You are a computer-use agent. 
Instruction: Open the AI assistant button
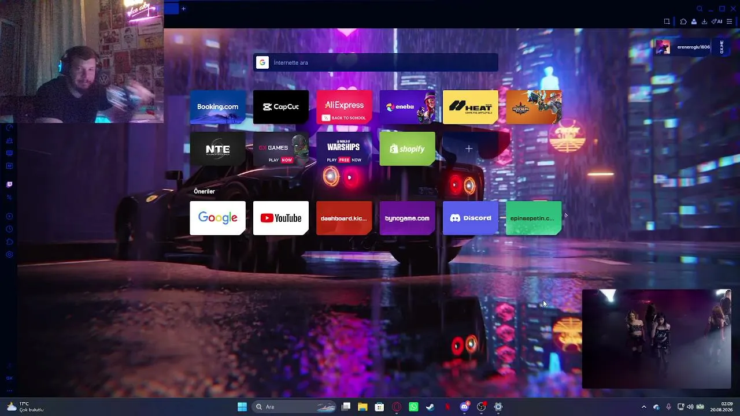pos(717,21)
